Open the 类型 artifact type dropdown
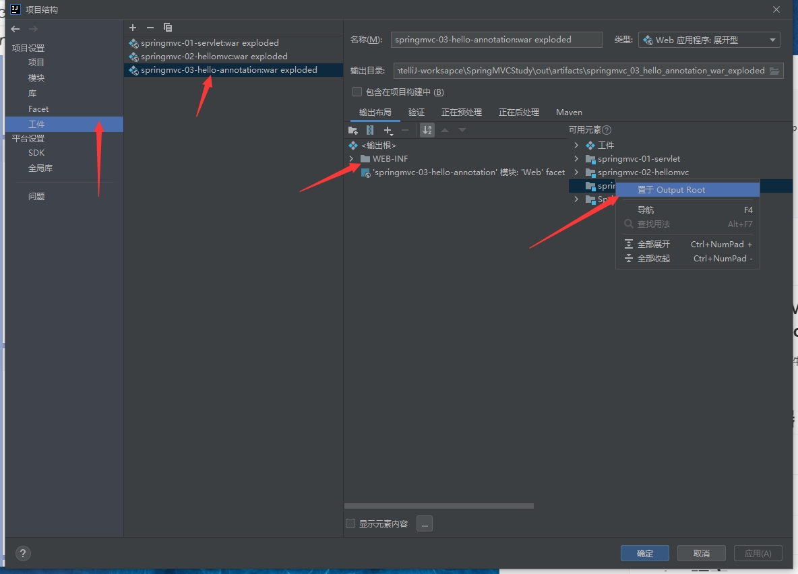The height and width of the screenshot is (574, 798). [708, 40]
